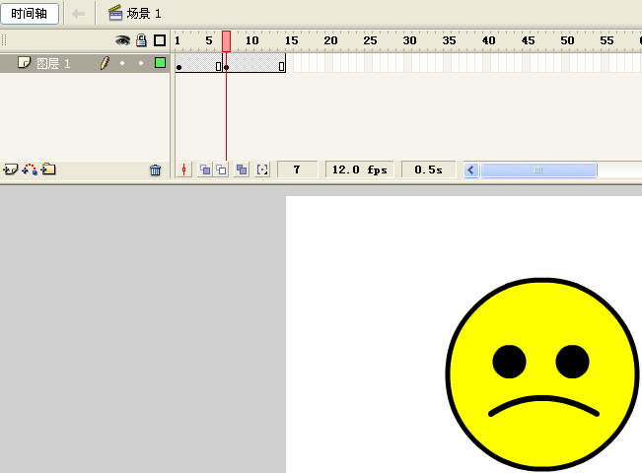Click the Center Frame button
This screenshot has width=642, height=473.
pos(183,169)
